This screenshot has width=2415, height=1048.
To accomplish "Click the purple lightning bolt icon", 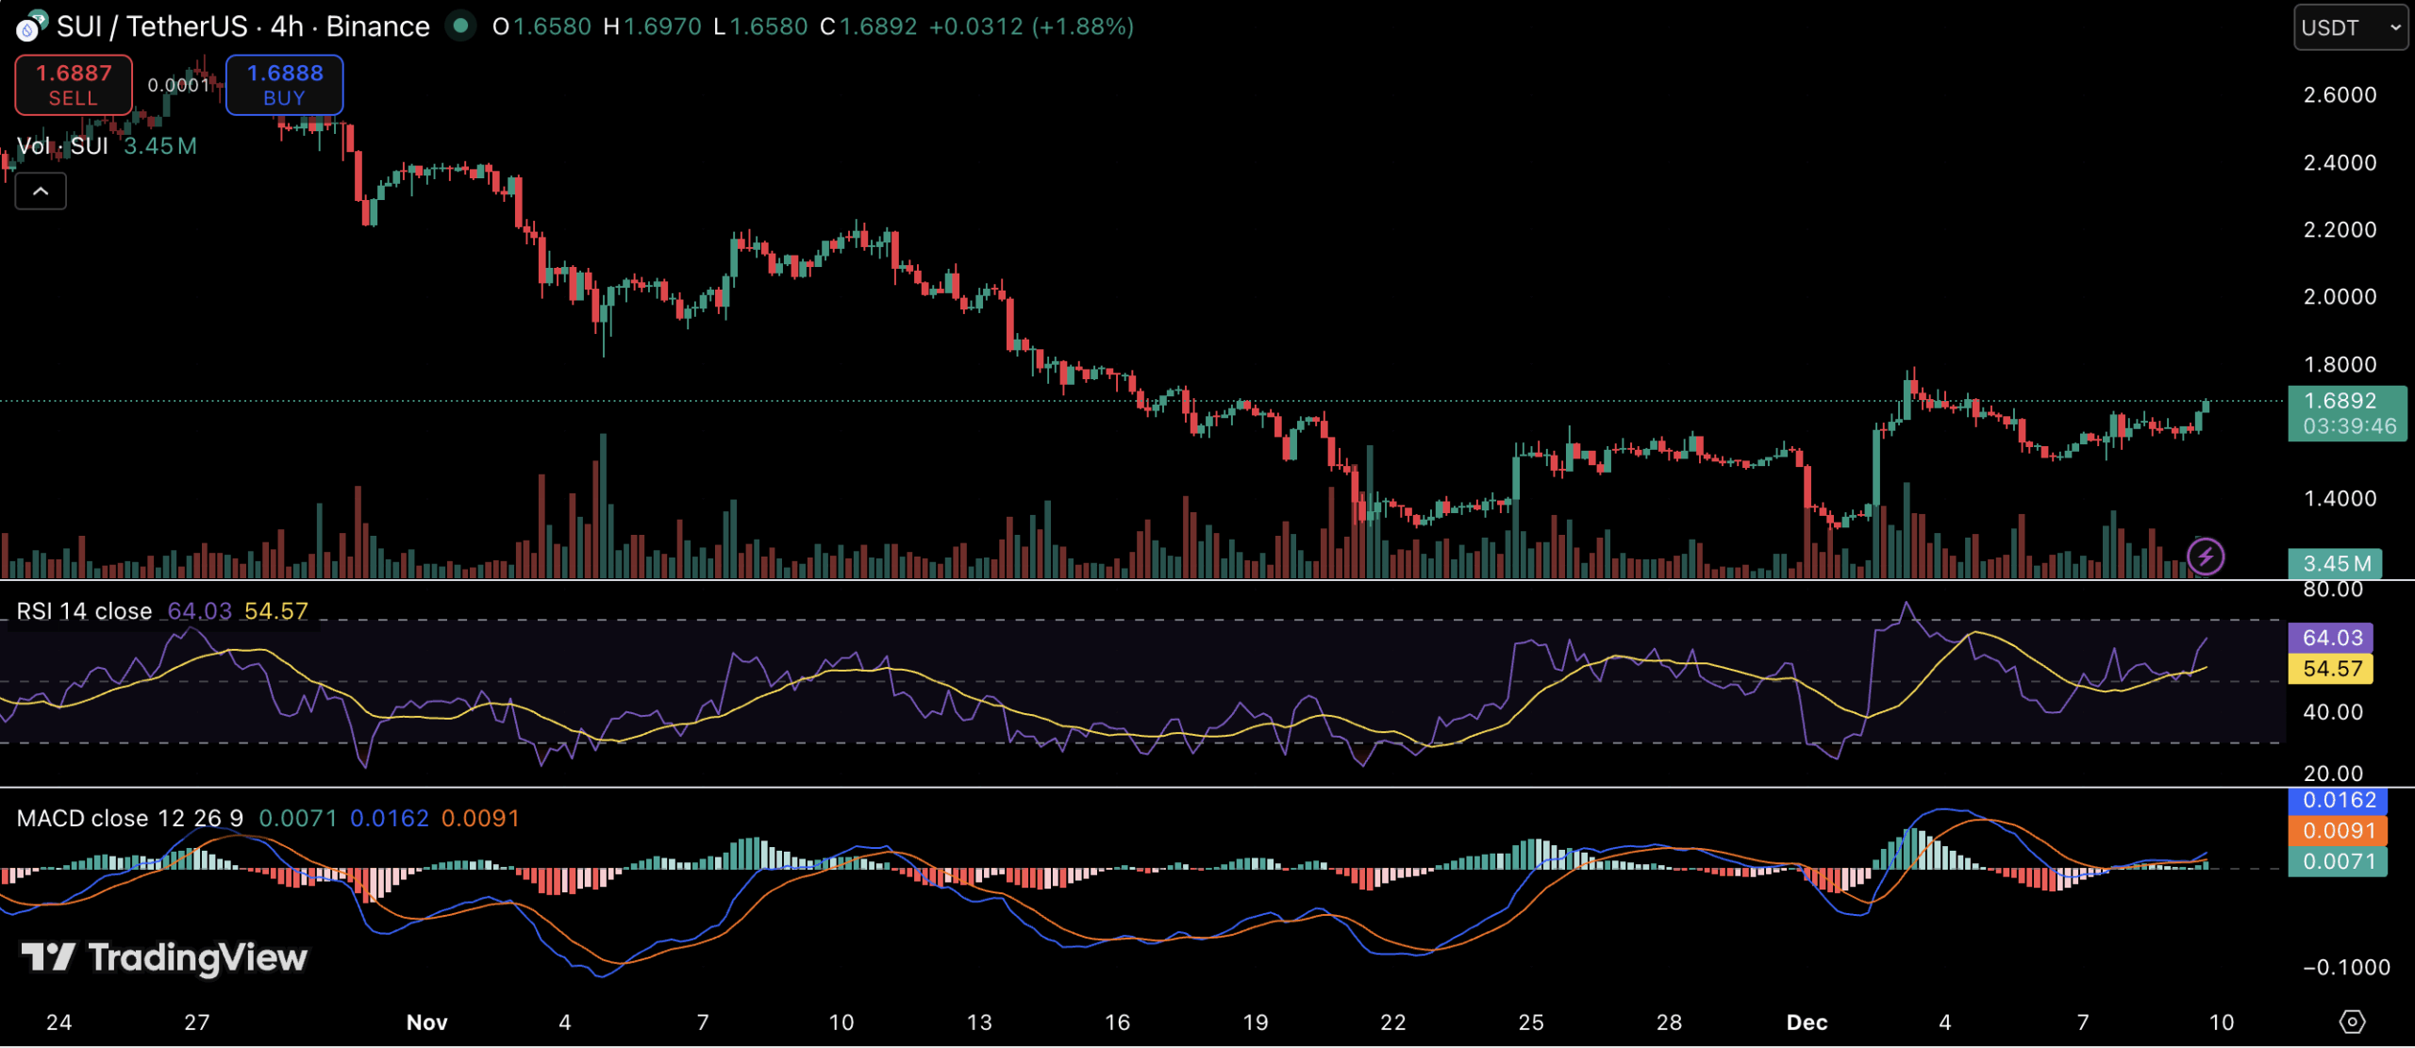I will click(x=2206, y=557).
